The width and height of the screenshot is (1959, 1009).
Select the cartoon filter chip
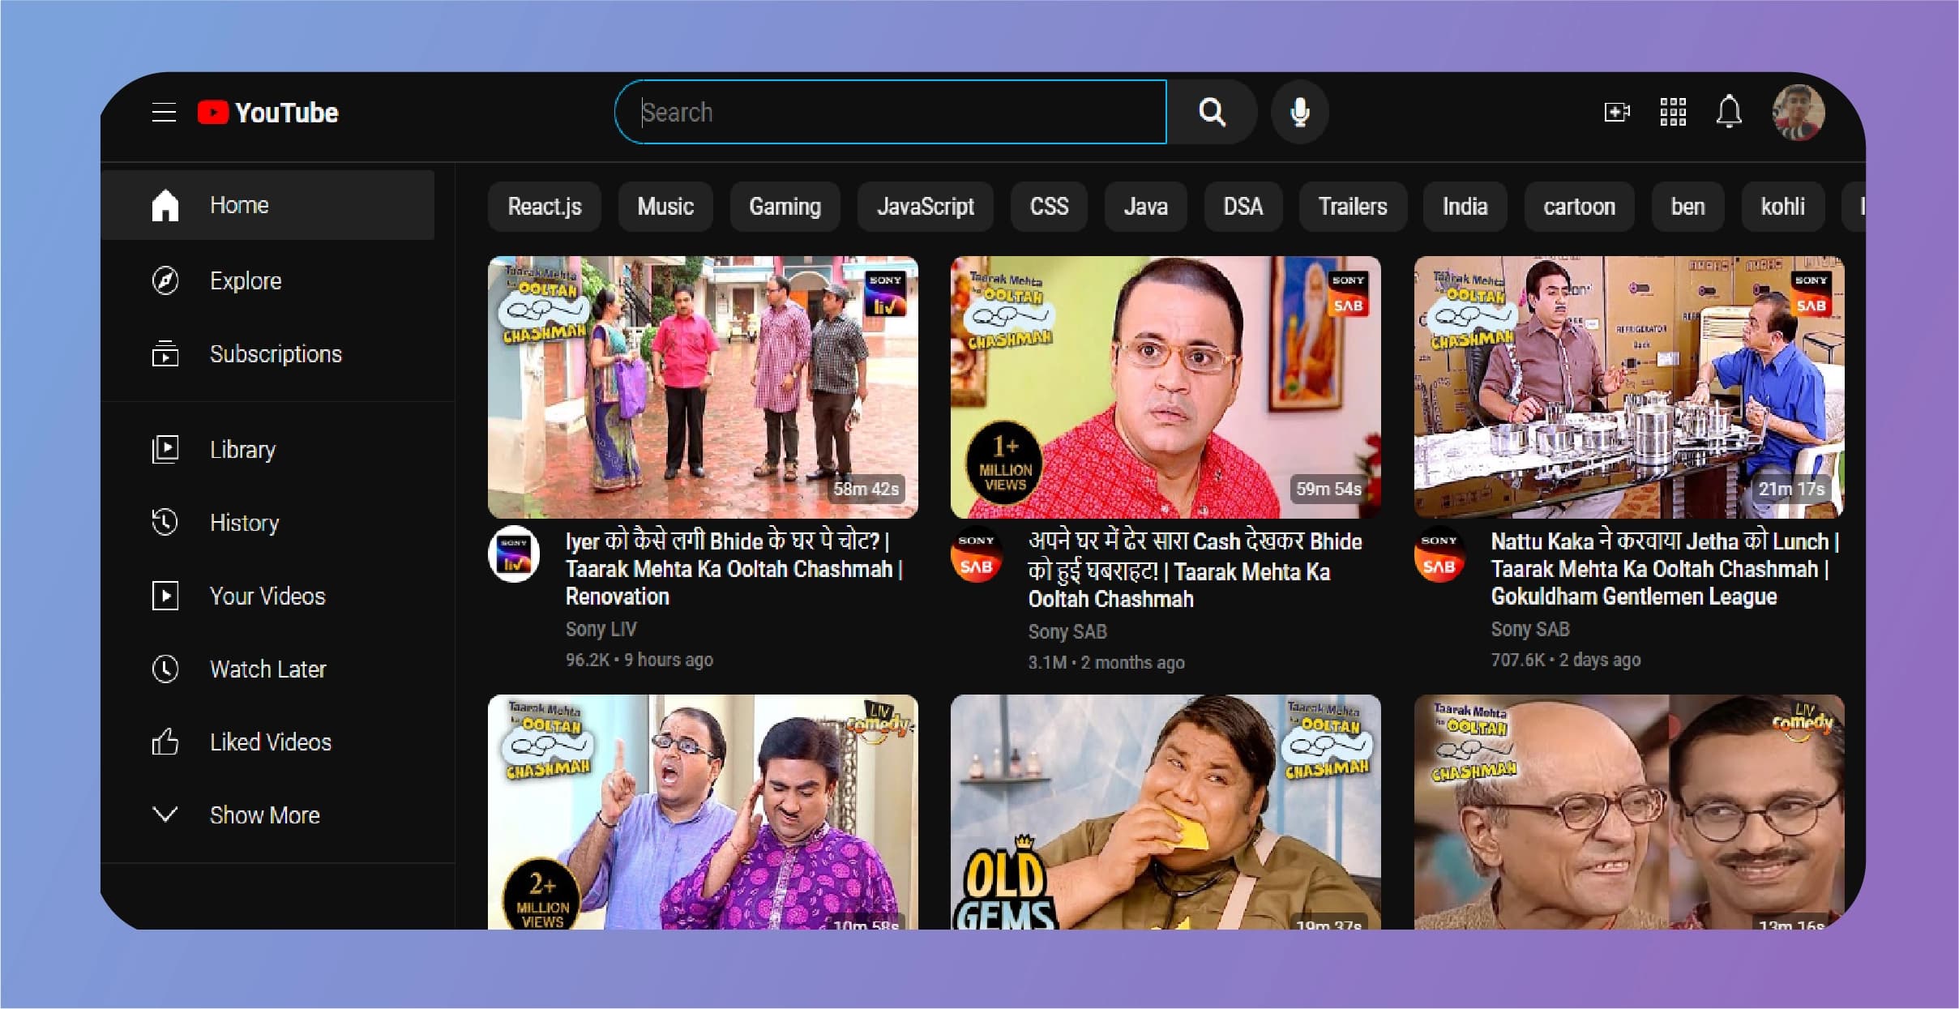coord(1579,207)
